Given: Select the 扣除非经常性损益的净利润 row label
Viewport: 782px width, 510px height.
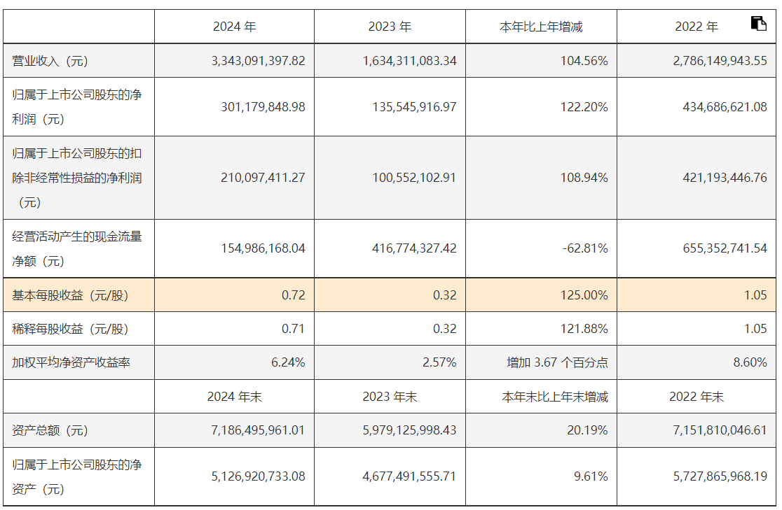Looking at the screenshot, I should (77, 178).
